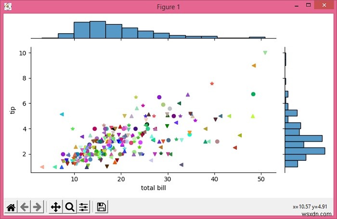The image size is (337, 219).
Task: Go forward to next view arrow
Action: (37, 207)
